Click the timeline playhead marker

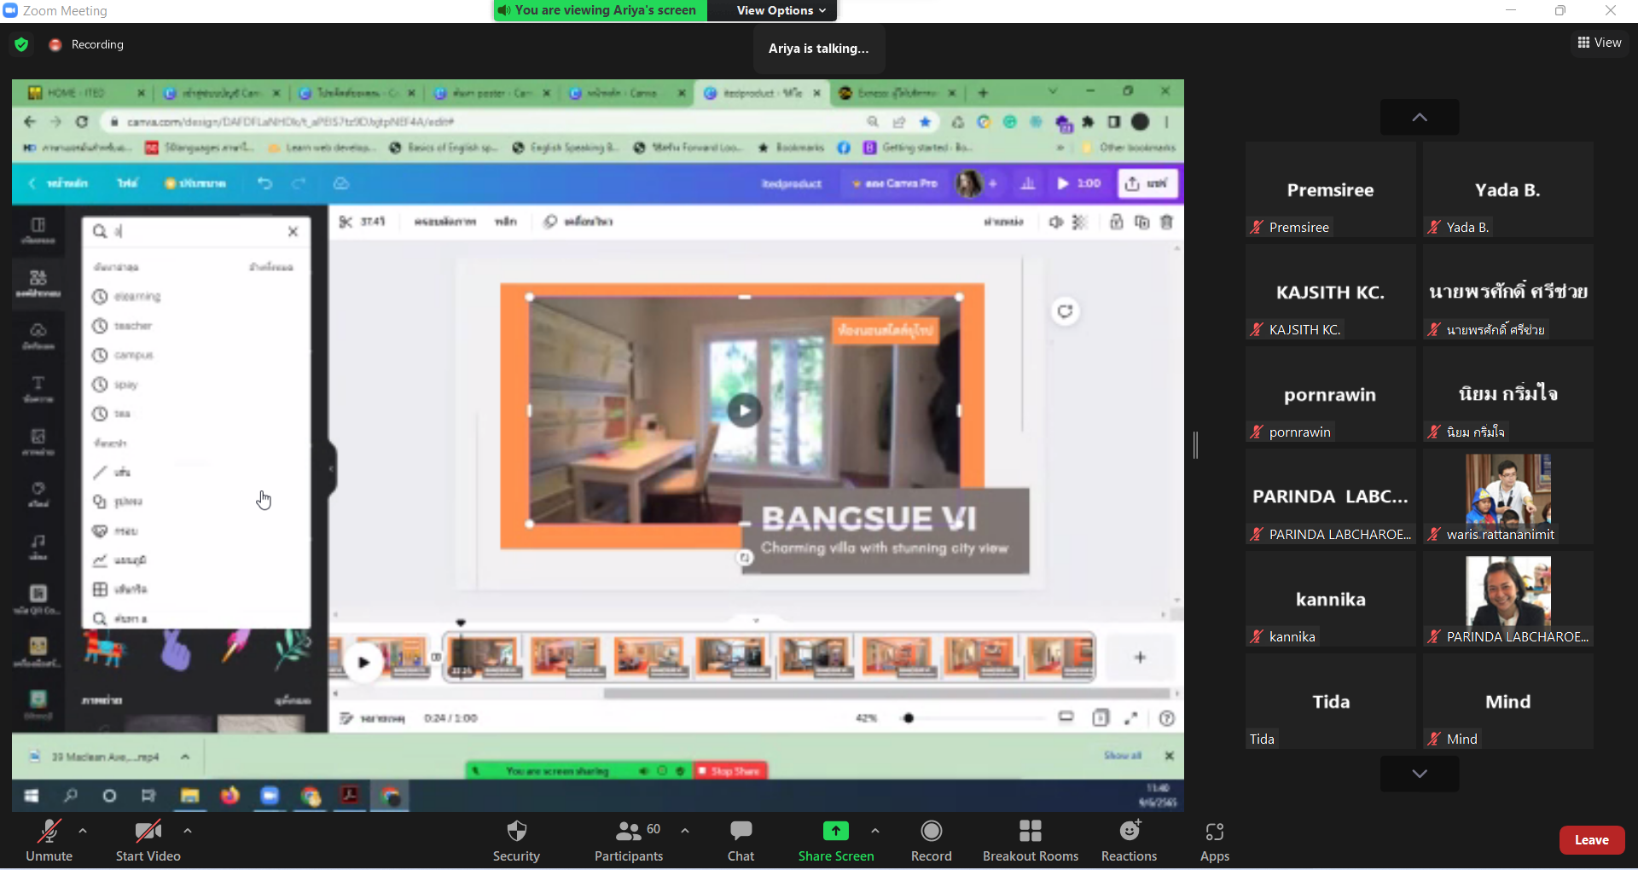pyautogui.click(x=461, y=623)
